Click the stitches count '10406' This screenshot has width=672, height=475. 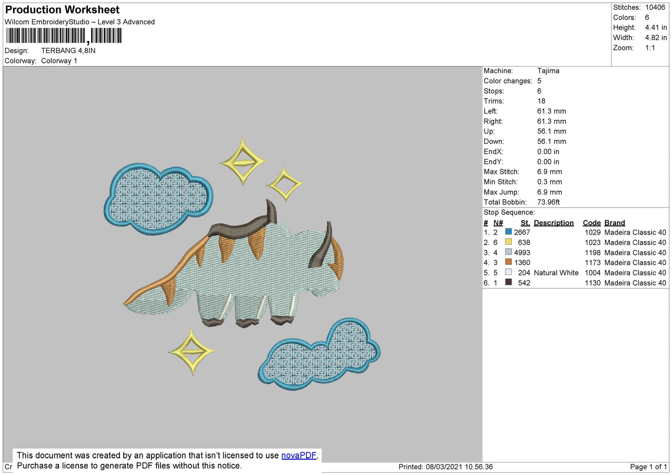pyautogui.click(x=655, y=7)
